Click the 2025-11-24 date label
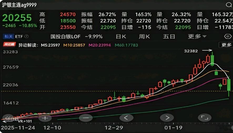Image resolution: width=233 pixels, height=133 pixels. click(18, 128)
